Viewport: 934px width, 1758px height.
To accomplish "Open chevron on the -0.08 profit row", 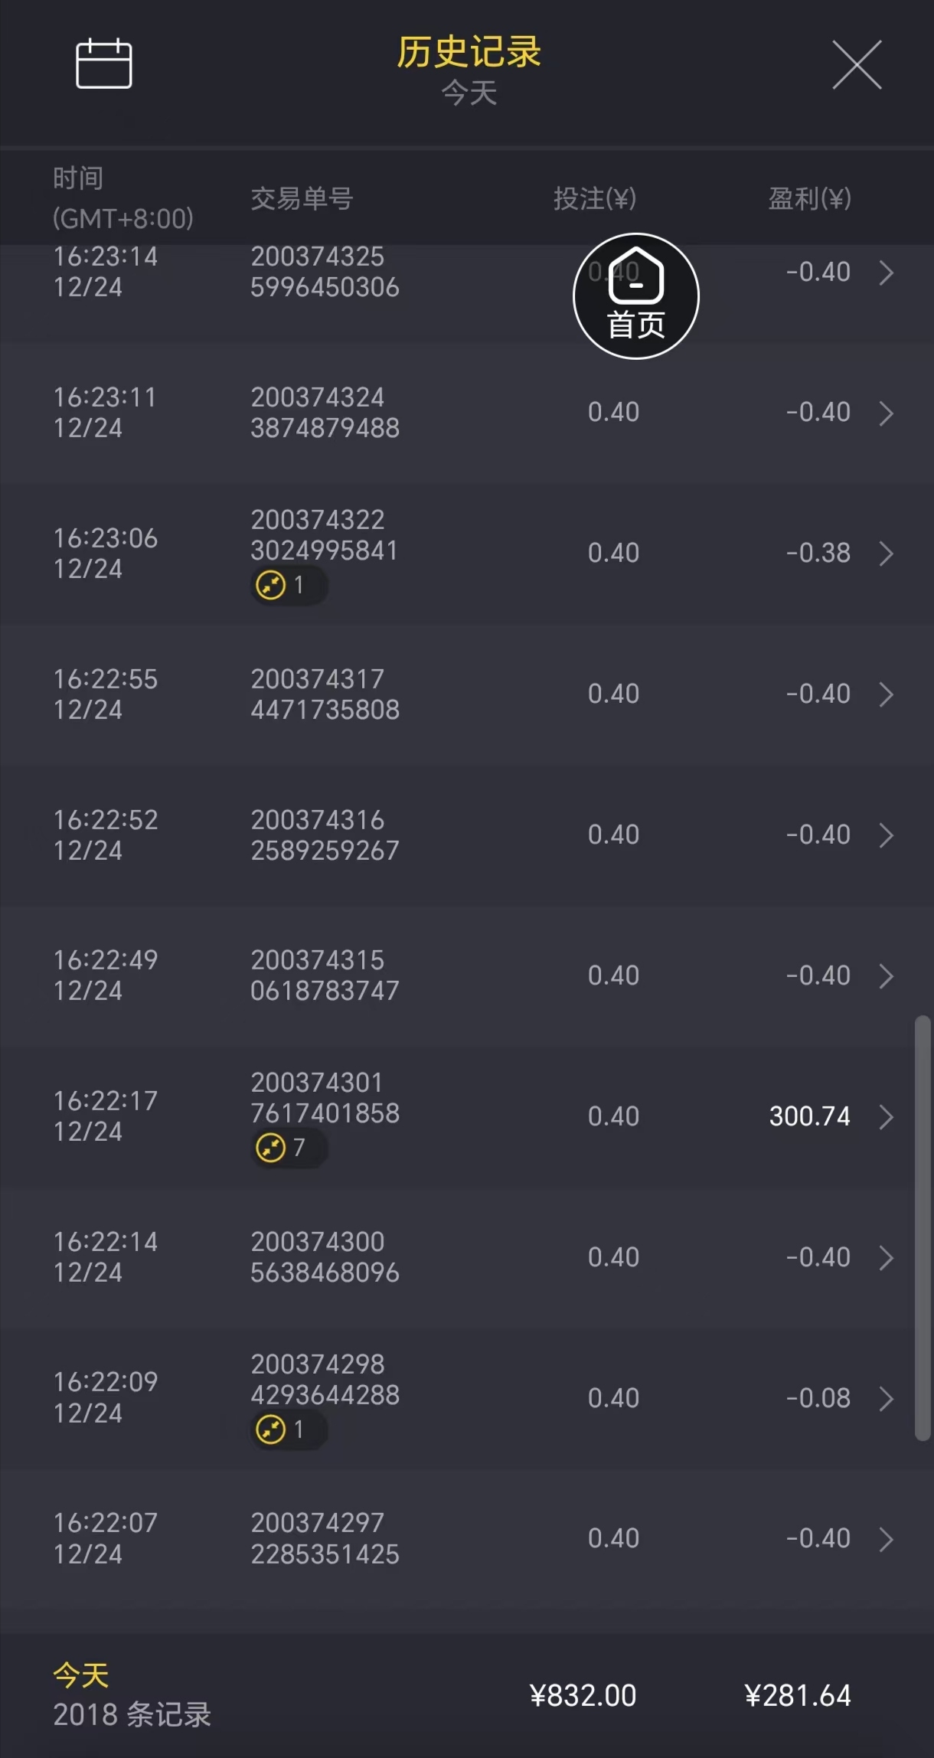I will [887, 1399].
